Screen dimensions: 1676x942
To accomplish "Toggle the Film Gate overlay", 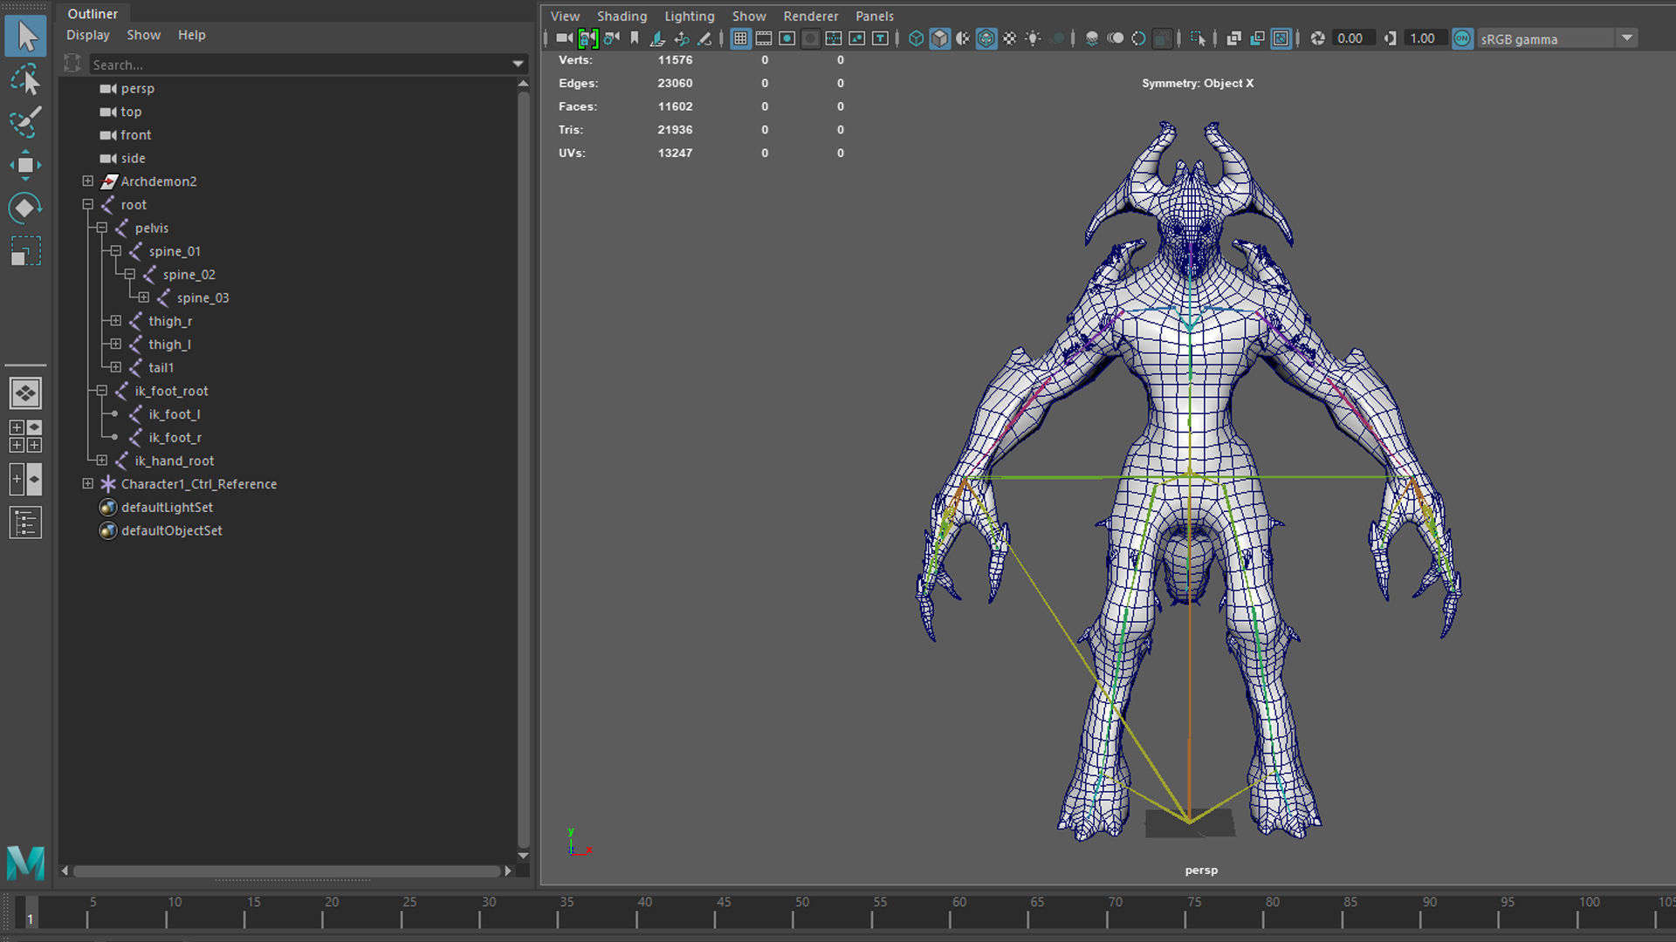I will 764,38.
